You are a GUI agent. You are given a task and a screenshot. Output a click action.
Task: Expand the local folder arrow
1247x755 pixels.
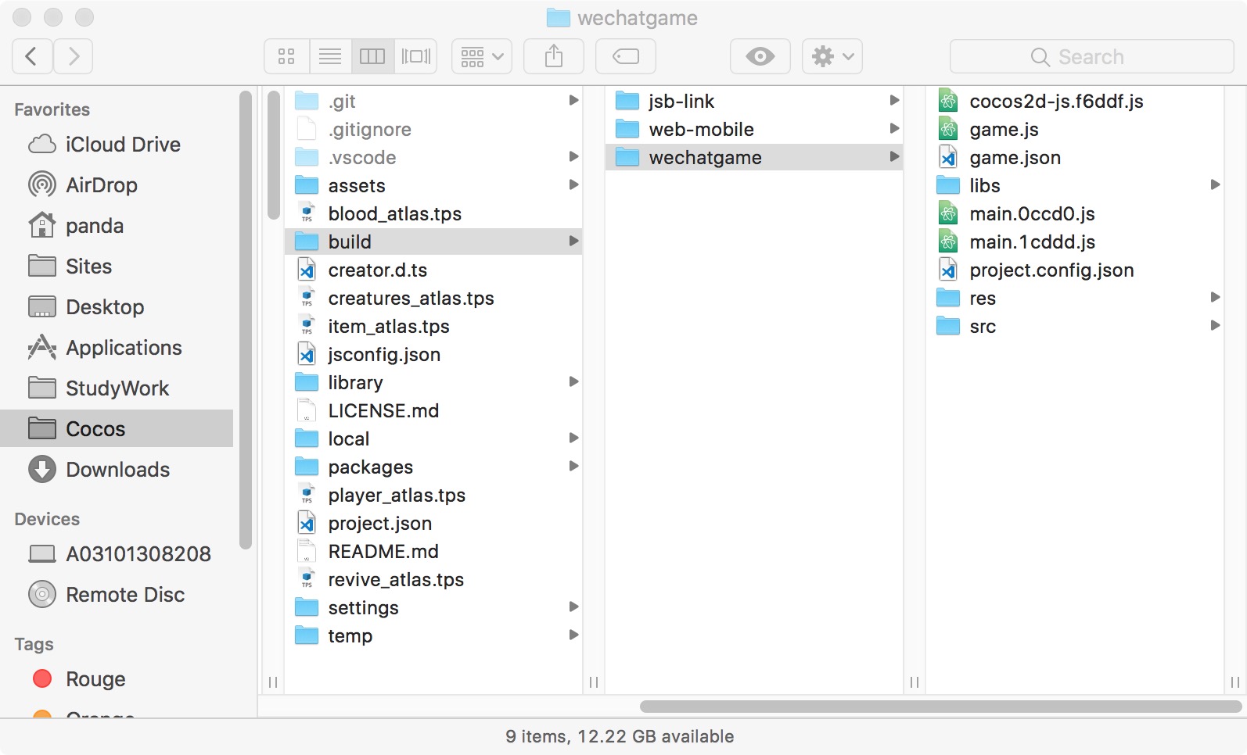coord(573,438)
